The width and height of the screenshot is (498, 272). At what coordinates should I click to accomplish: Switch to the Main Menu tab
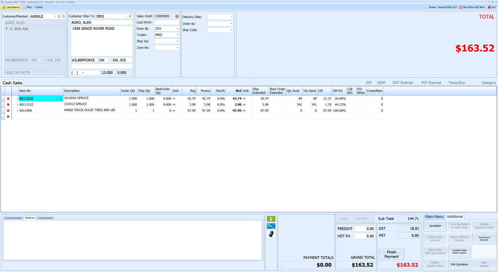434,216
